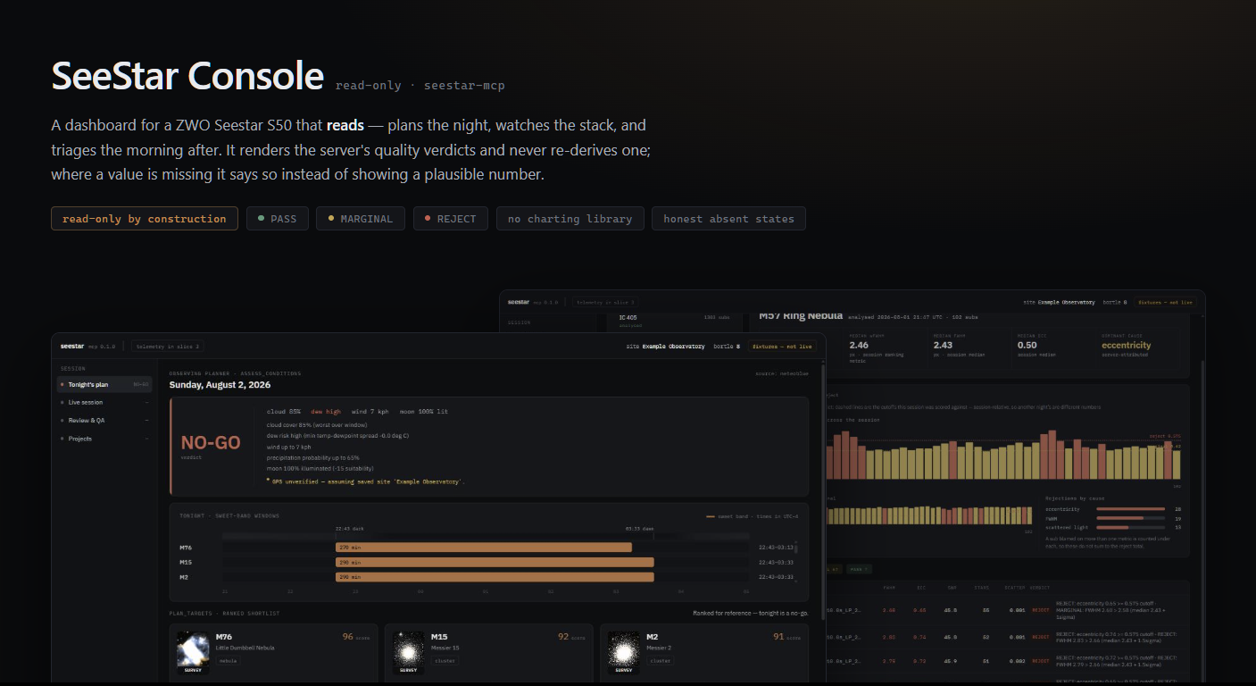Click the FWHM rejection bar (19)
Image resolution: width=1256 pixels, height=686 pixels.
[x=1131, y=518]
